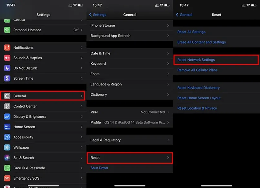Tap the Control Center icon
Screen dimensions: 260x188
tap(8, 106)
